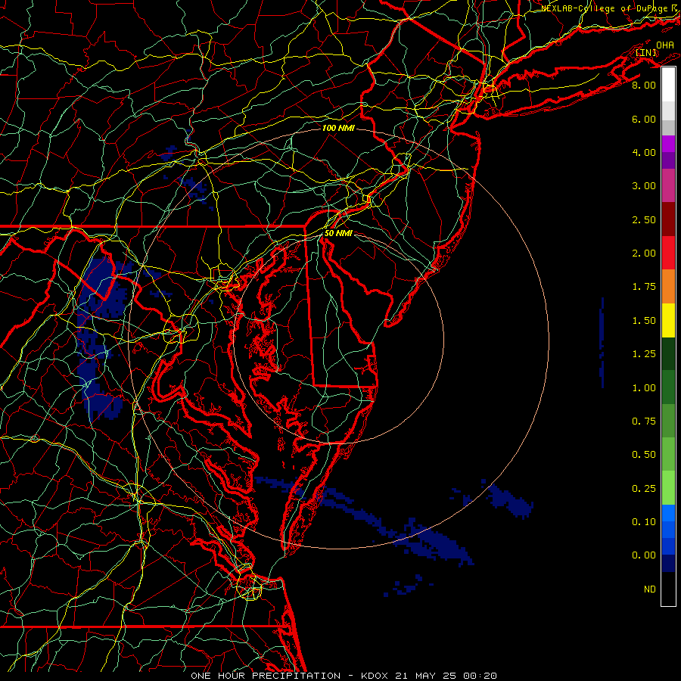Image resolution: width=681 pixels, height=681 pixels.
Task: Select the 0.00 legend value
Action: tap(644, 555)
